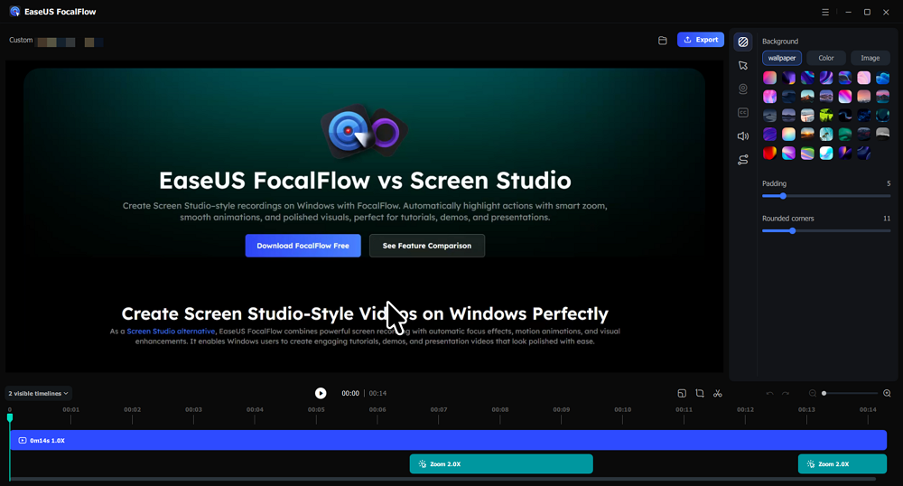This screenshot has height=486, width=903.
Task: Switch to the Color background tab
Action: pos(826,58)
